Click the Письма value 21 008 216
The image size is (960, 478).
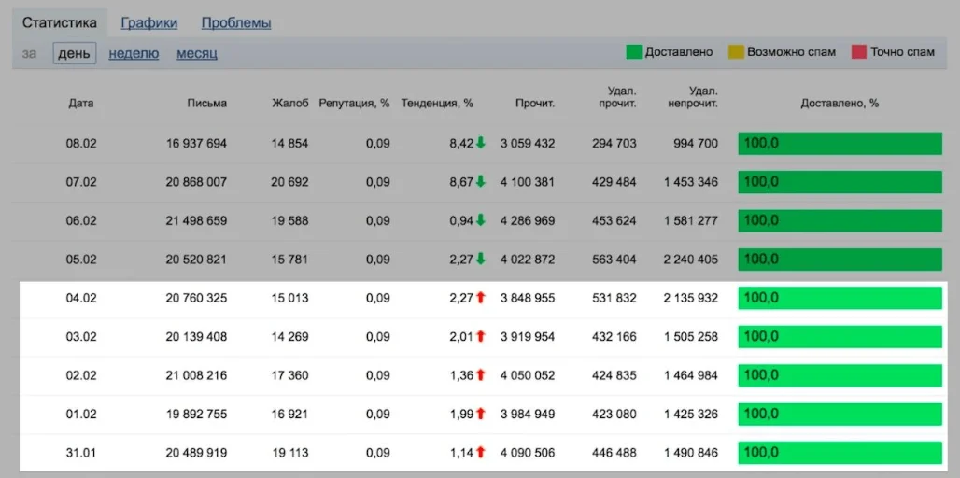(x=196, y=375)
